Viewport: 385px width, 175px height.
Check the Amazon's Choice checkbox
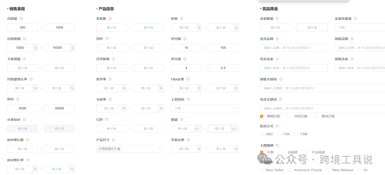click(290, 170)
